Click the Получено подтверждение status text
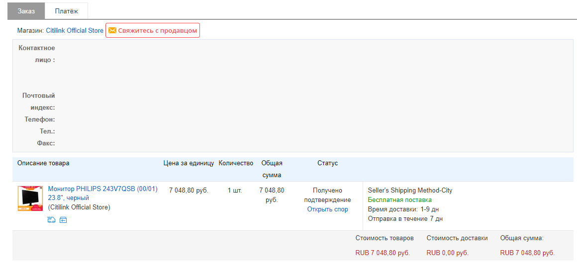Screen dimensions: 577x266 coord(327,195)
